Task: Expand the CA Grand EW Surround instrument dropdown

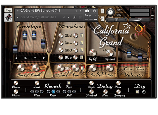Action: click(17, 11)
